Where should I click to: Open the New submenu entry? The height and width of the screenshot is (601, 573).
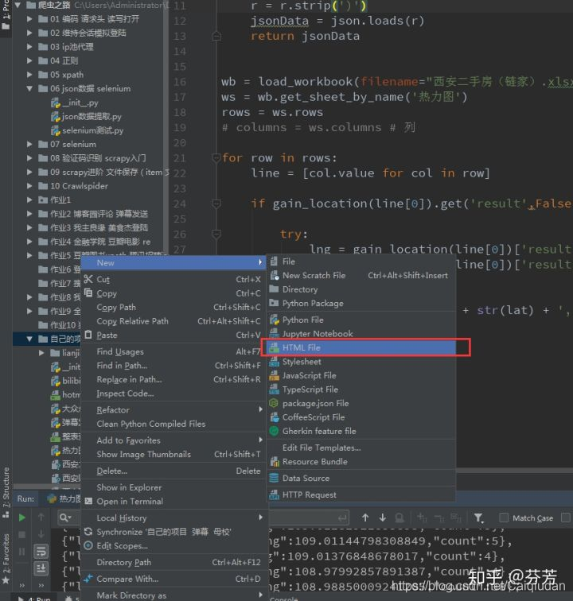click(173, 262)
